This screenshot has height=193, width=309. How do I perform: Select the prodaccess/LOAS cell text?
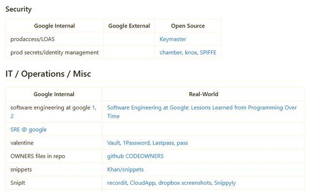tap(32, 39)
